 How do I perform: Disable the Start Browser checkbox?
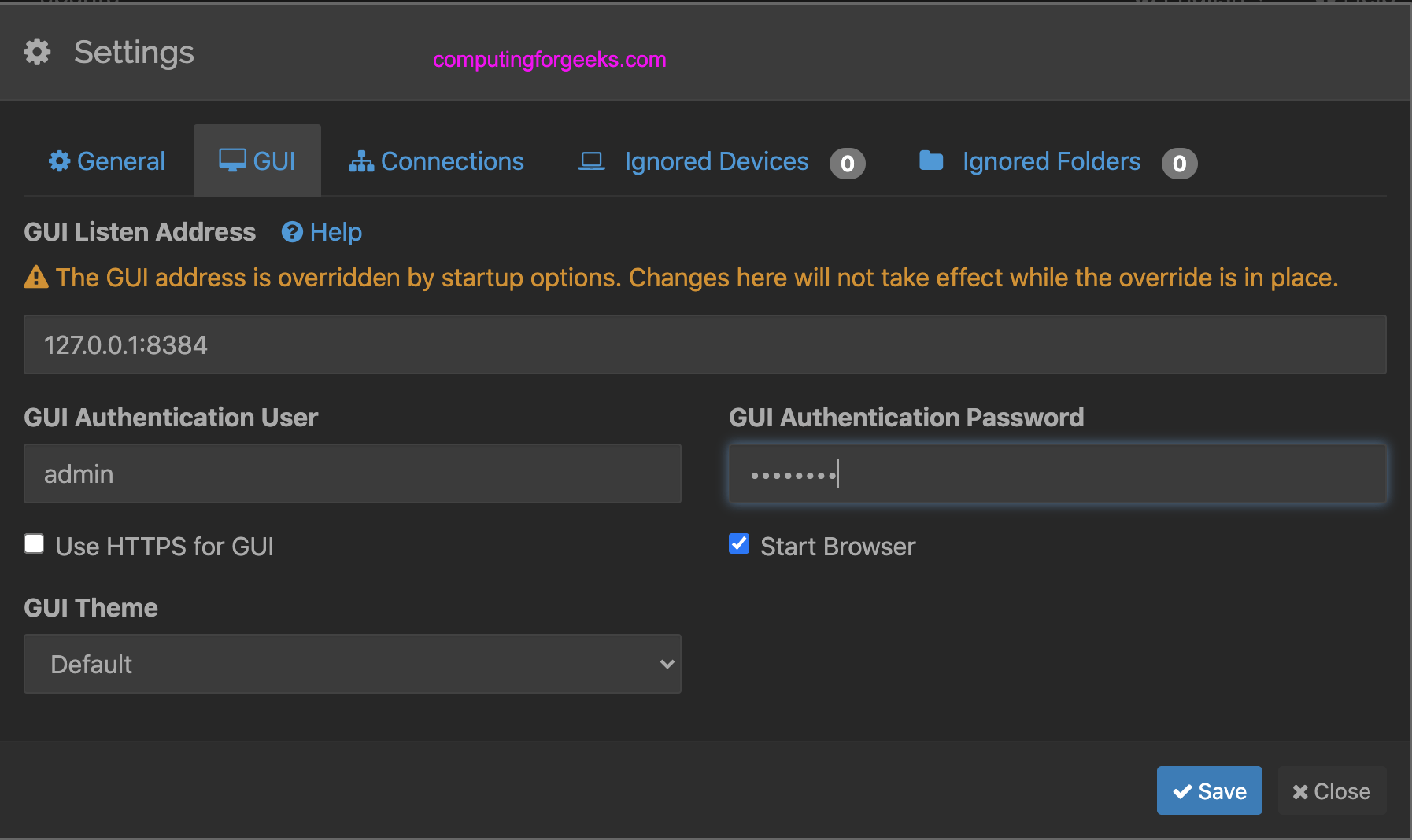(x=738, y=543)
